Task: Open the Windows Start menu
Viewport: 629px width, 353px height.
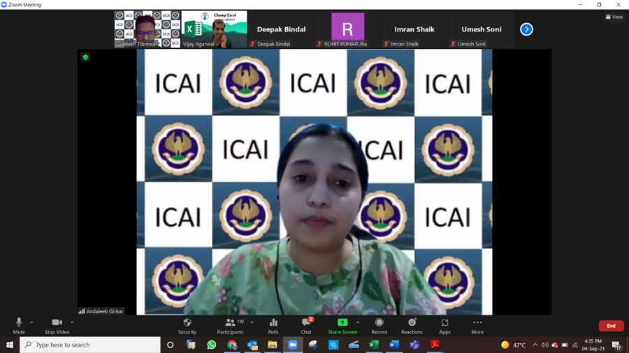Action: click(x=10, y=345)
